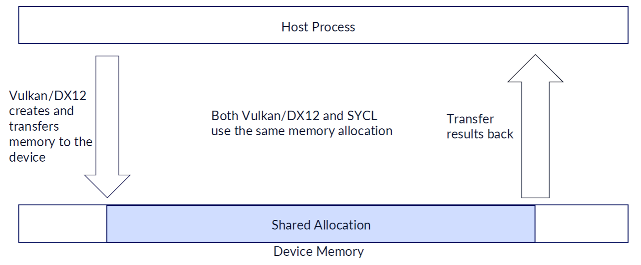The width and height of the screenshot is (641, 265).
Task: Click the word "device" ending the left caption
Action: coord(27,158)
